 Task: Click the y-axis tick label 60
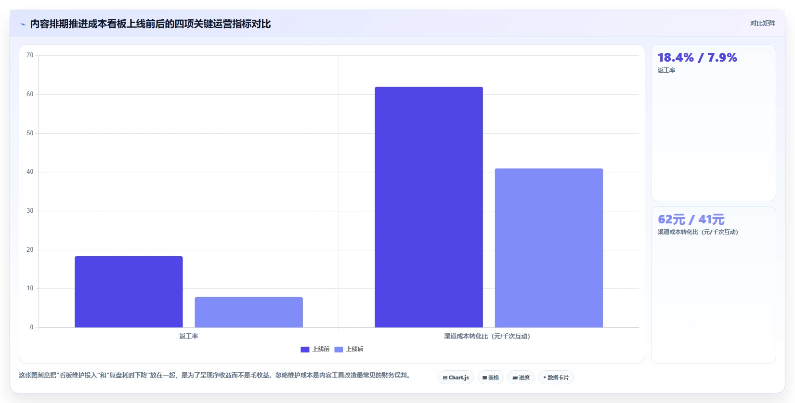click(30, 94)
